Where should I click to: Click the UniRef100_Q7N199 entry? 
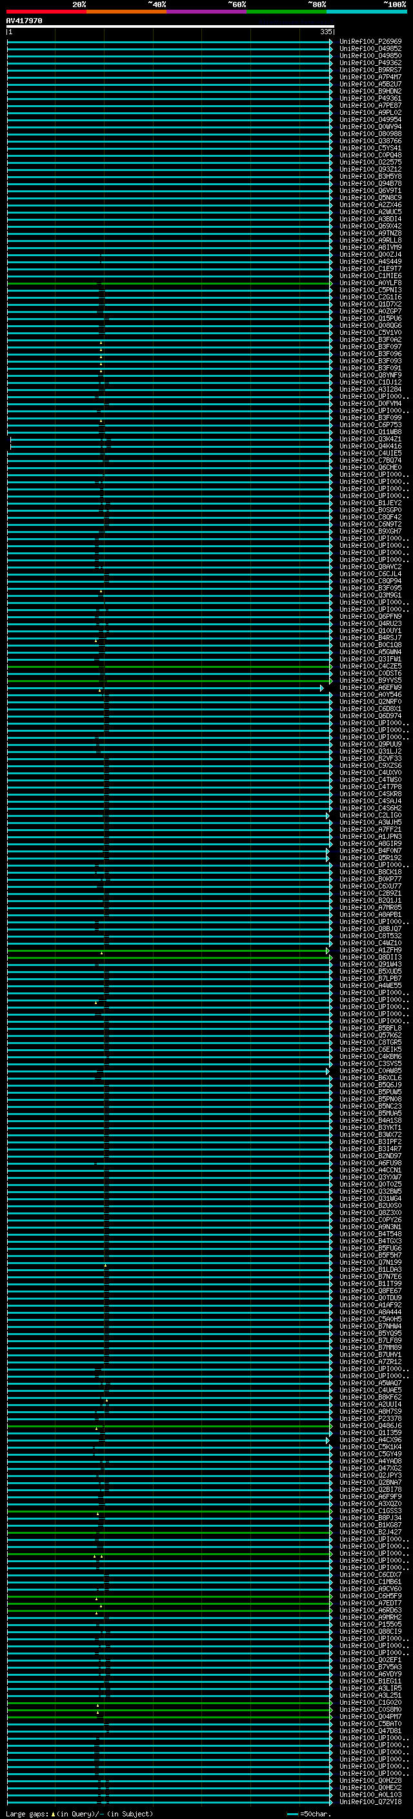tap(370, 1263)
